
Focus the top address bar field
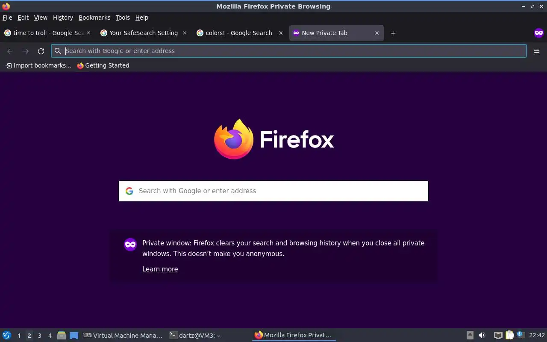click(289, 51)
